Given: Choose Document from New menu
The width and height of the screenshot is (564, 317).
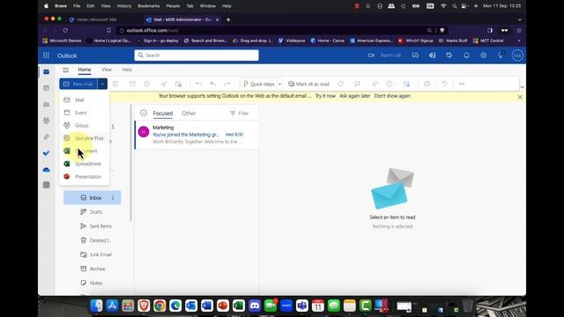Looking at the screenshot, I should 85,151.
